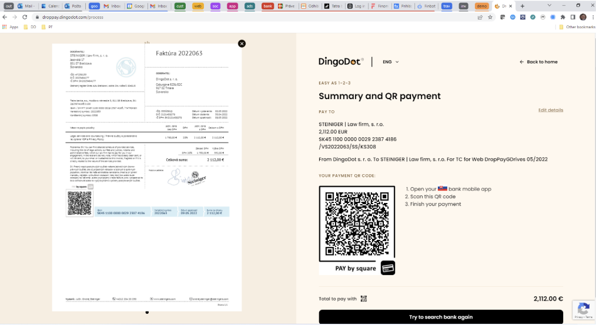Click the 'out' tab group label
This screenshot has height=325, width=596.
click(9, 6)
